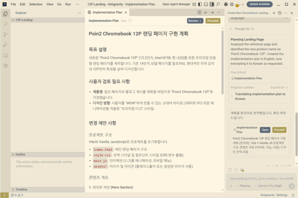This screenshot has height=198, width=298.
Task: Open the Source Control view in activity bar
Action: click(5, 35)
